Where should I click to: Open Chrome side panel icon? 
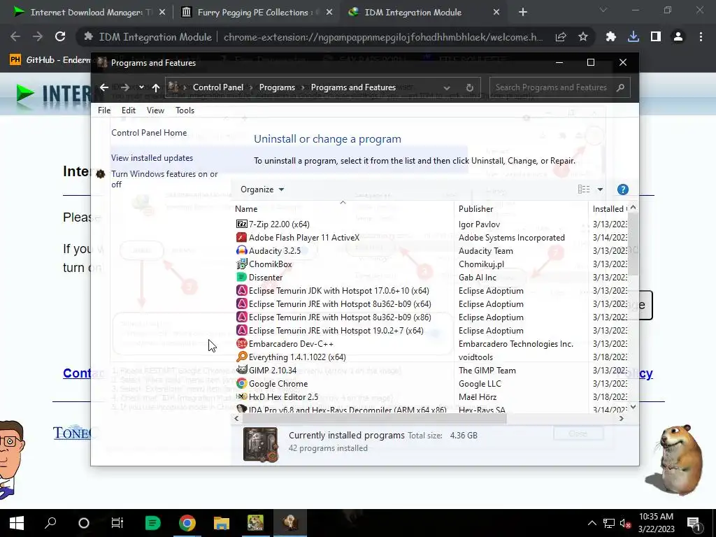pos(656,37)
